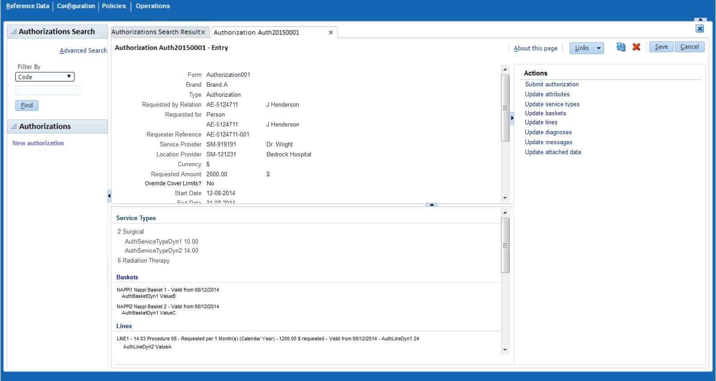Open the Links dropdown menu
Image resolution: width=716 pixels, height=381 pixels.
pos(587,48)
